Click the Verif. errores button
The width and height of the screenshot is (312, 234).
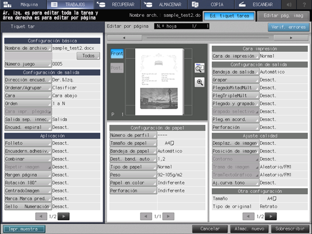pos(288,27)
